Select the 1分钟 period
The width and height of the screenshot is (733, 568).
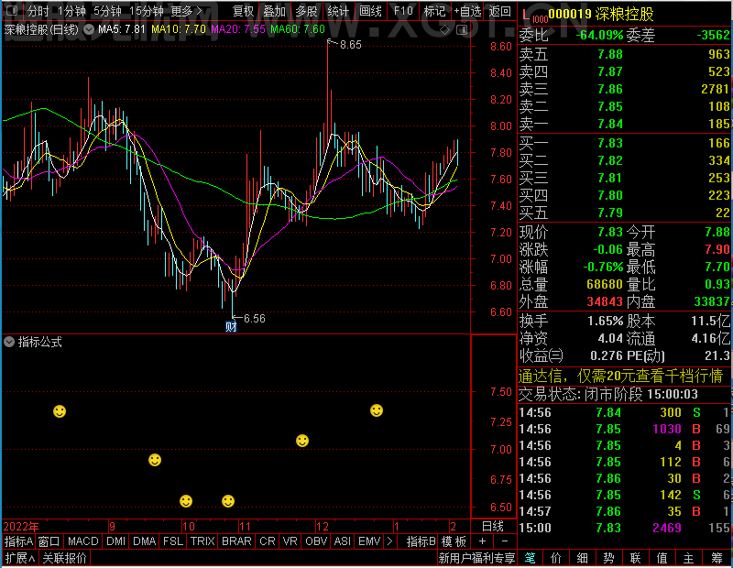[71, 11]
